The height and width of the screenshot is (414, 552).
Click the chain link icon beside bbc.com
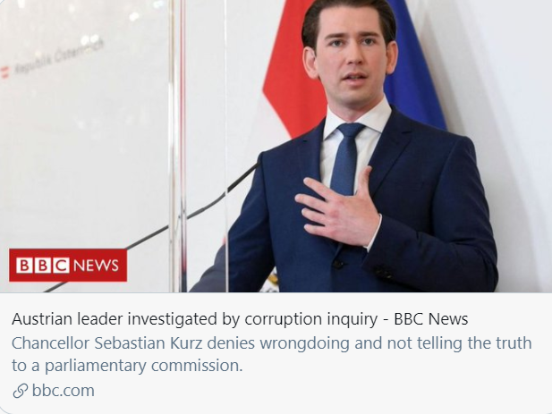click(21, 391)
